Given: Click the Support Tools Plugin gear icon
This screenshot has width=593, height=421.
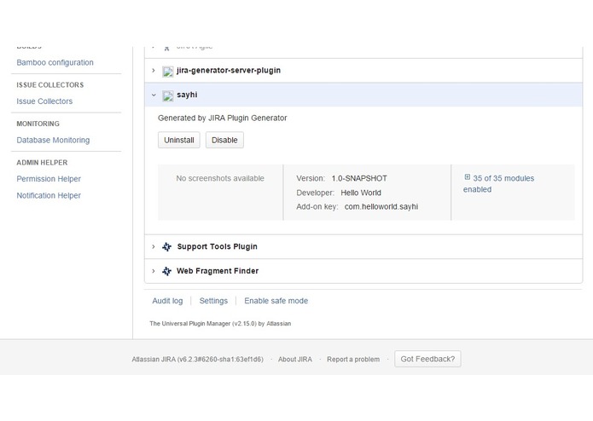Looking at the screenshot, I should click(166, 247).
